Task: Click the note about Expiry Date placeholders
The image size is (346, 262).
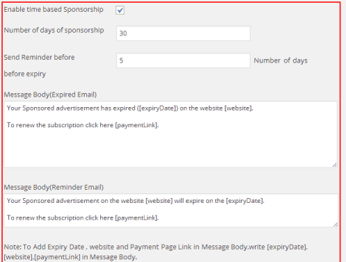Action: point(156,252)
